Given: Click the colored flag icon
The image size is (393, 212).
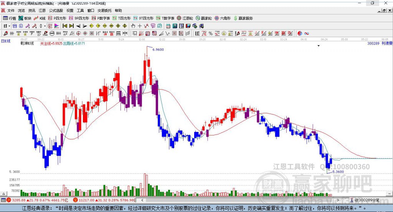Looking at the screenshot, I should point(57,26).
